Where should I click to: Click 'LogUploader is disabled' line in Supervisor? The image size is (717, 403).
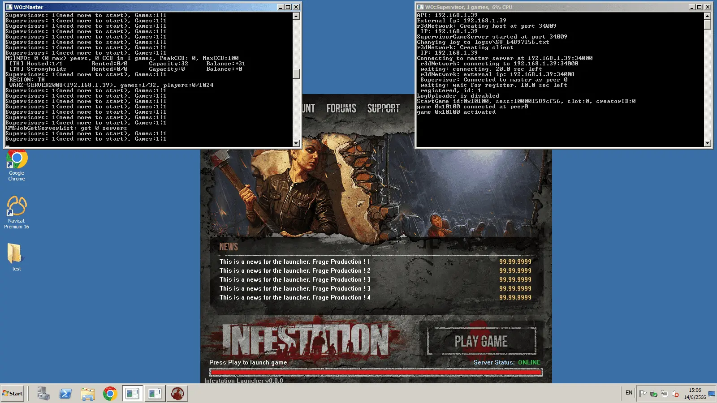pyautogui.click(x=458, y=96)
